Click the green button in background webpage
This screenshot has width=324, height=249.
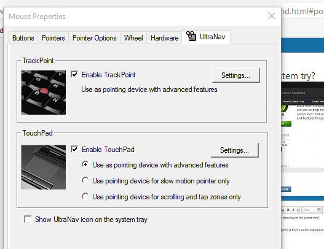[x=286, y=124]
